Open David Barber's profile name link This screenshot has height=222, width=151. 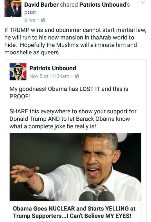[42, 5]
